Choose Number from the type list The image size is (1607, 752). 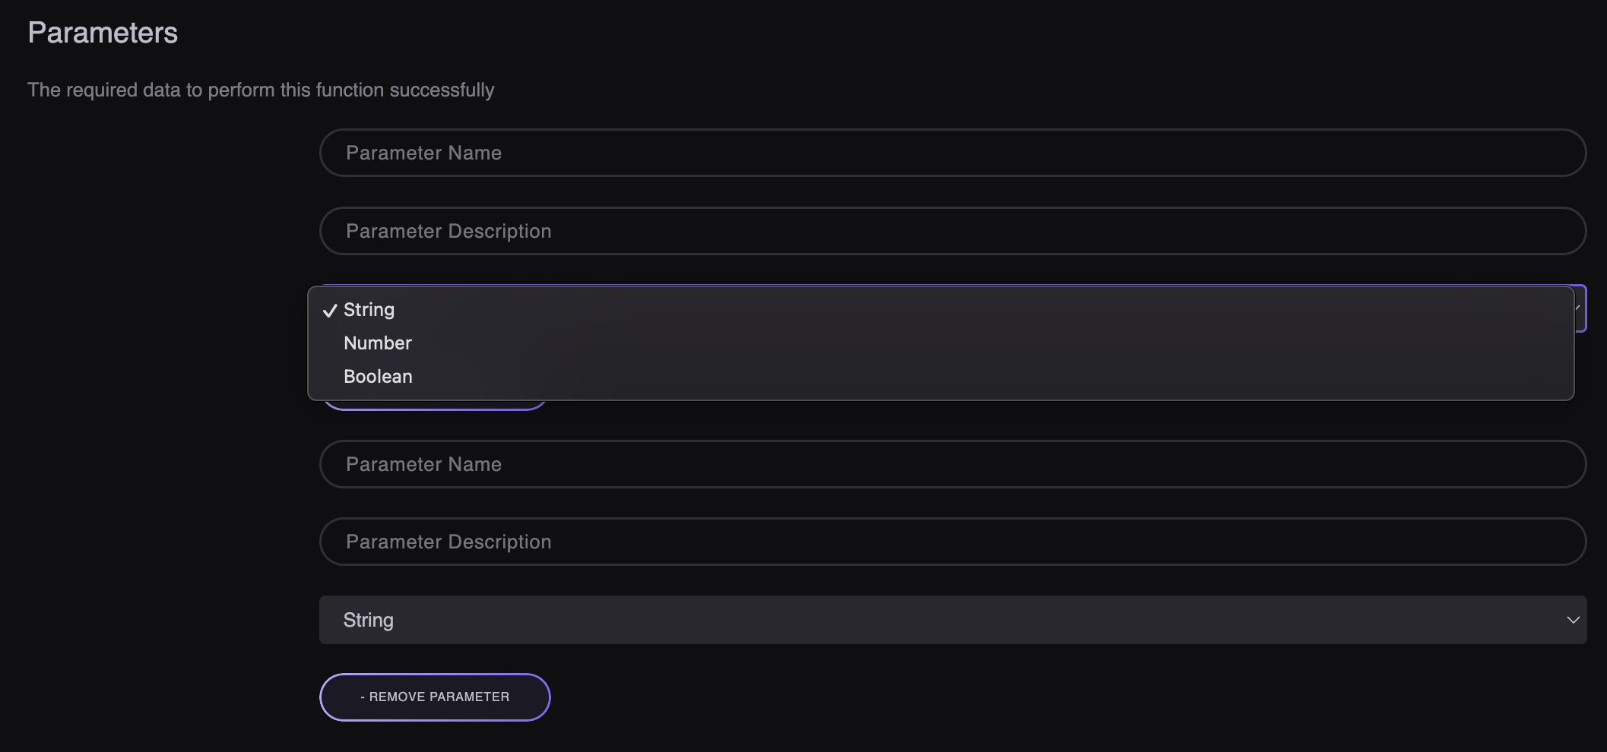tap(378, 343)
